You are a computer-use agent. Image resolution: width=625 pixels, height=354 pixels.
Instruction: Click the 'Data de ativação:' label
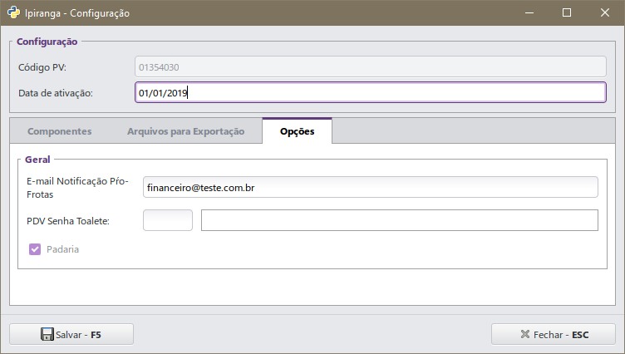coord(56,93)
